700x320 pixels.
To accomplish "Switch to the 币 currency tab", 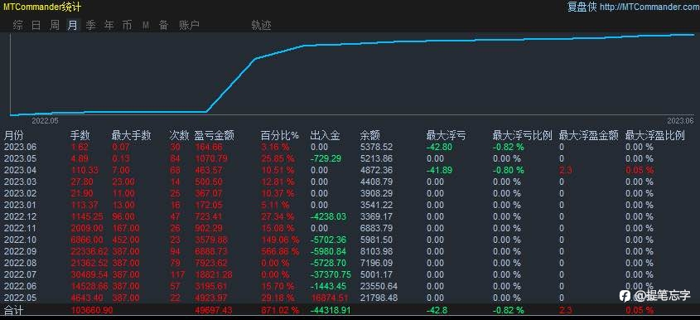I will (128, 25).
